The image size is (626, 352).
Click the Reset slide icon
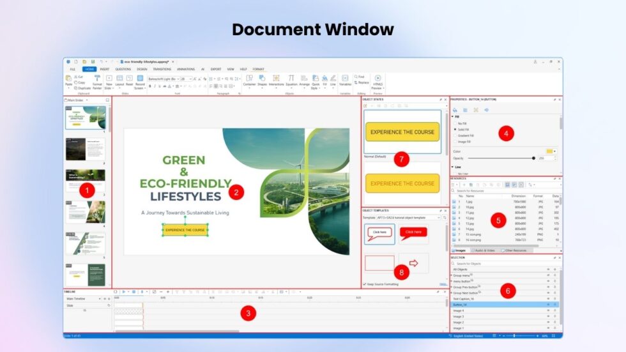[129, 79]
